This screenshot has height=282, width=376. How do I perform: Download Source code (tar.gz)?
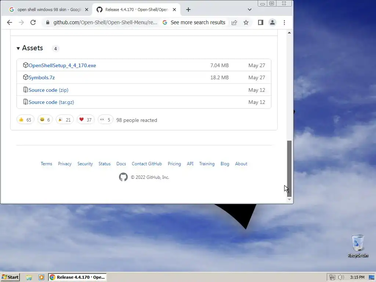click(x=51, y=102)
